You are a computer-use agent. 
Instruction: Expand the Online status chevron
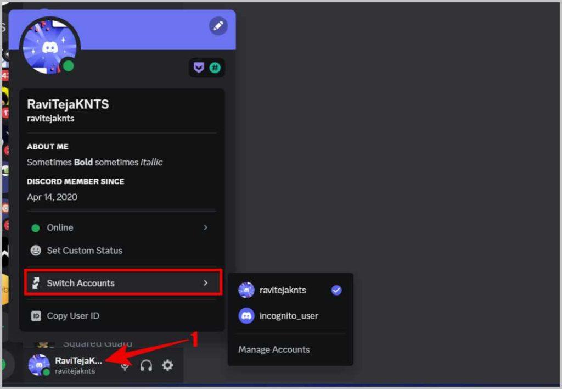(206, 227)
